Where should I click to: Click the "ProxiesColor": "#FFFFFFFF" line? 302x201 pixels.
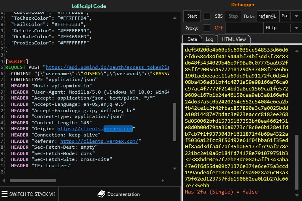click(x=50, y=42)
